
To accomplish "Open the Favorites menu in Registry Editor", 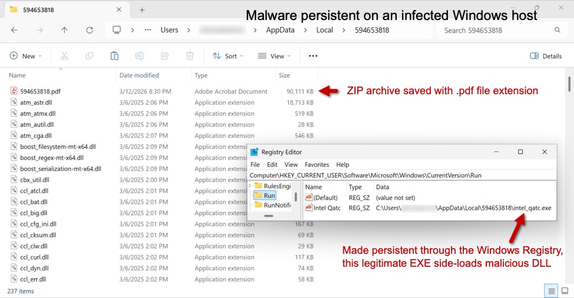I will pyautogui.click(x=317, y=165).
